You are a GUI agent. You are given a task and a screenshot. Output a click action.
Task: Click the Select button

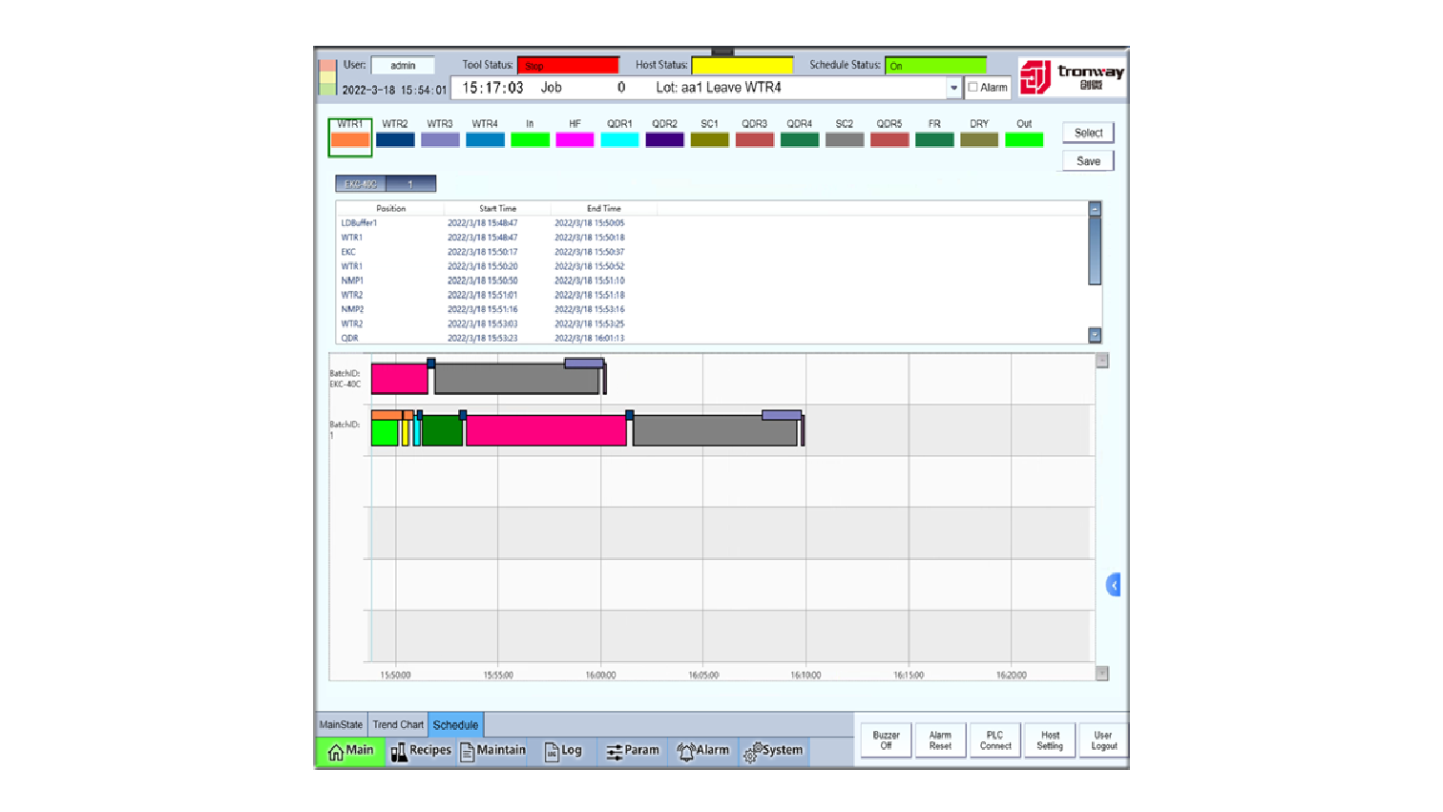(1088, 133)
